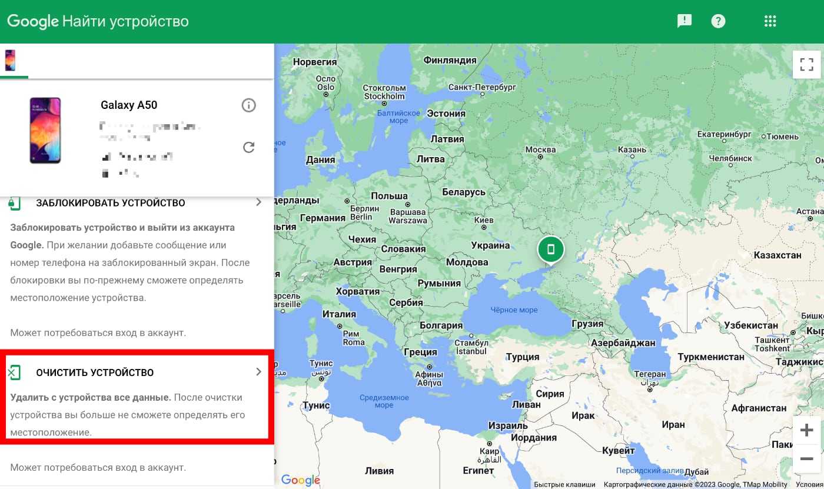This screenshot has height=489, width=824.
Task: Expand ОЧИСТИТЬ УСТРОЙСТВО chevron arrow
Action: [x=258, y=372]
